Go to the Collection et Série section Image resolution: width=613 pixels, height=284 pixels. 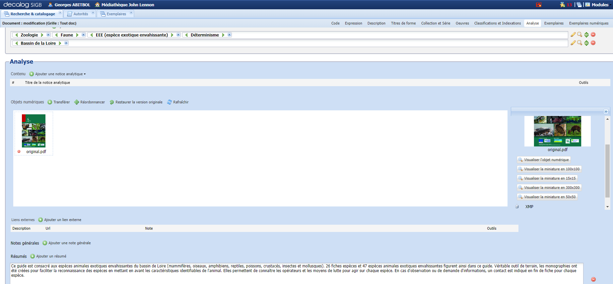click(436, 23)
